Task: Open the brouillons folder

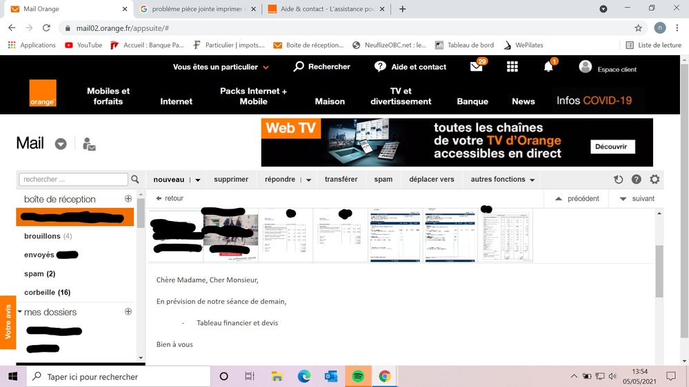Action: pos(42,236)
